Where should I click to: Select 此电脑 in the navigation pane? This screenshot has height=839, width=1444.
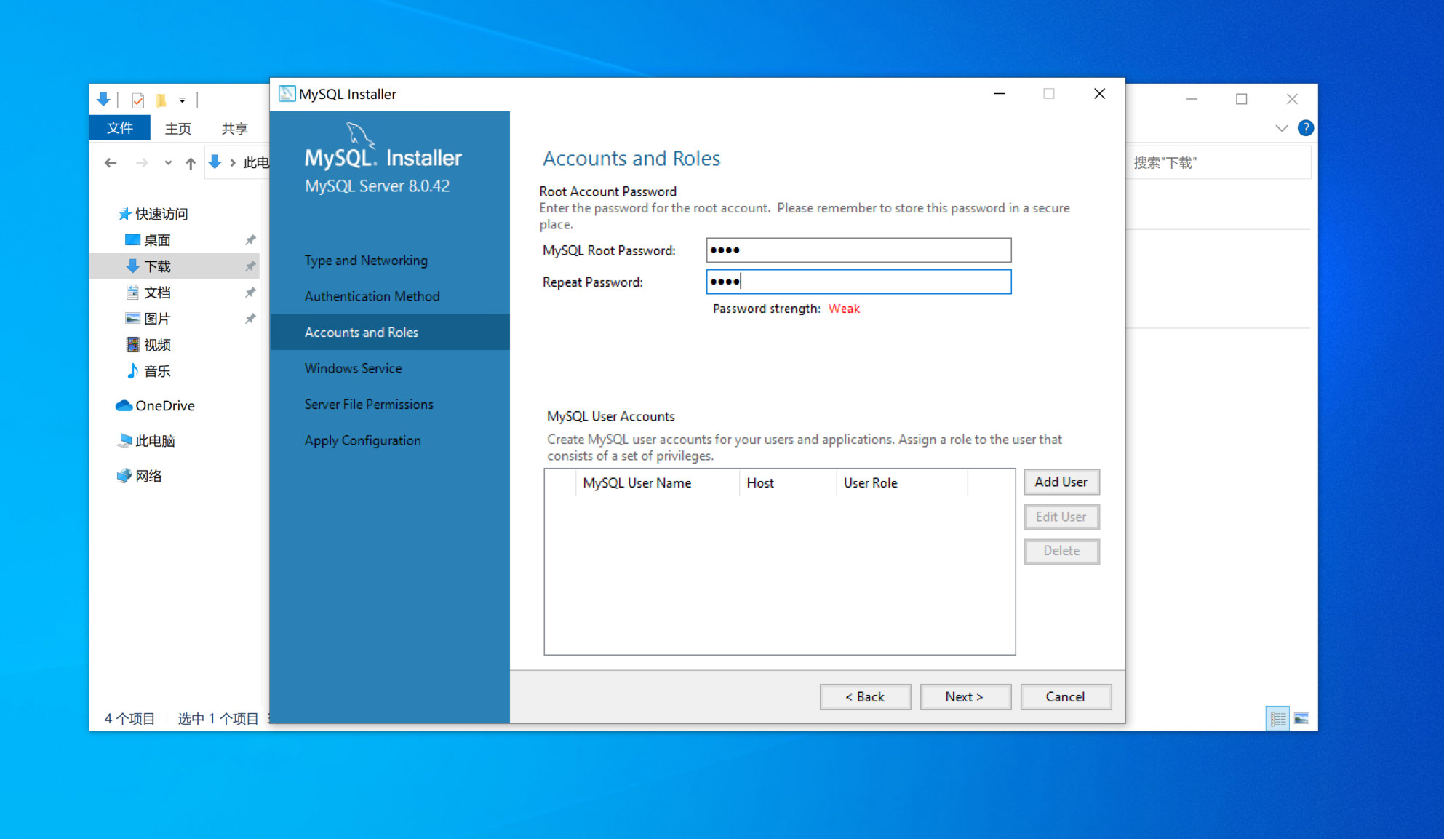155,441
